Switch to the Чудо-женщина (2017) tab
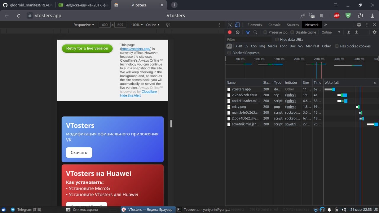 (83, 5)
